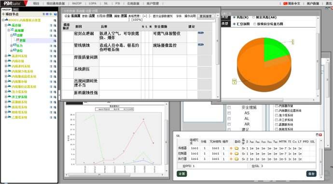Expand the 压力 tree node
Screen dimensions: 333x184
point(12,45)
